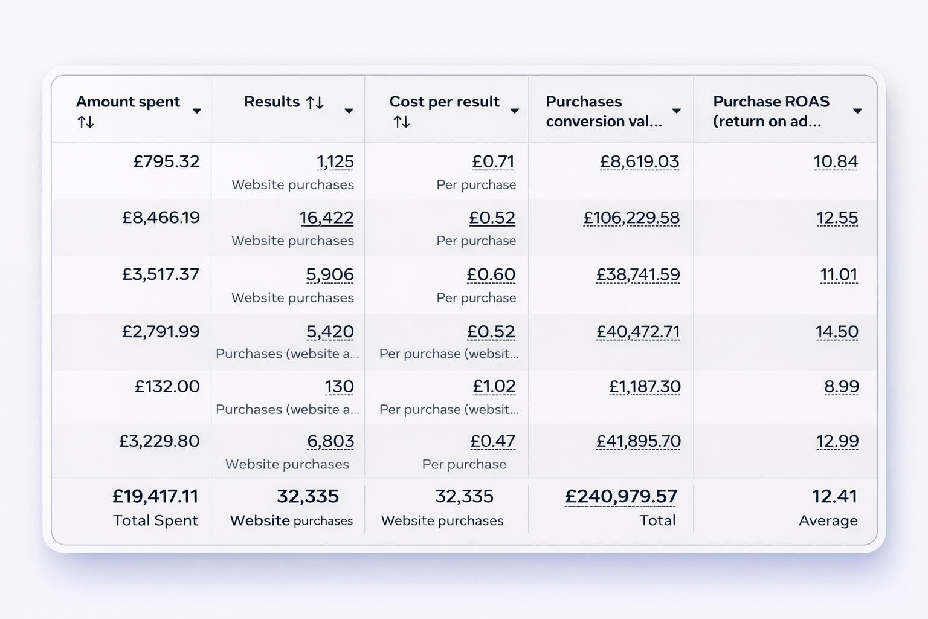Click the Results sort arrows icon

point(315,103)
